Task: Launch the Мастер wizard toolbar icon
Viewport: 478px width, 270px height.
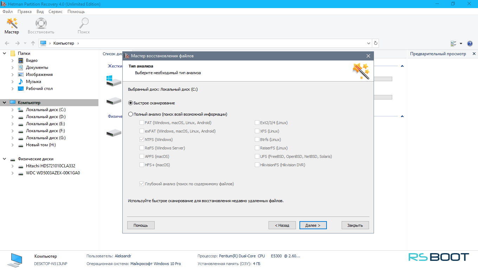Action: coord(12,23)
